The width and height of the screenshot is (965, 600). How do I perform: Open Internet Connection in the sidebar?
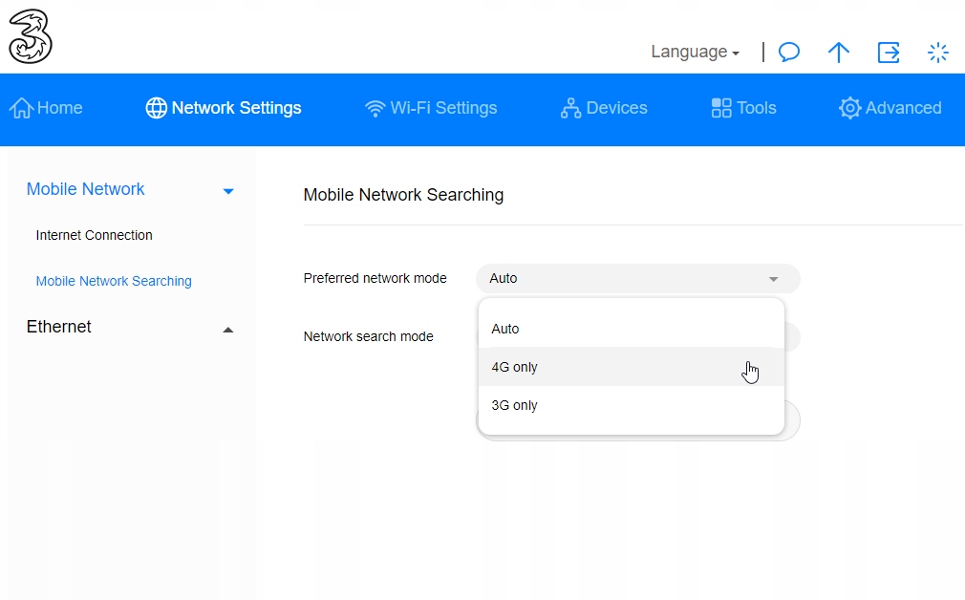tap(95, 235)
